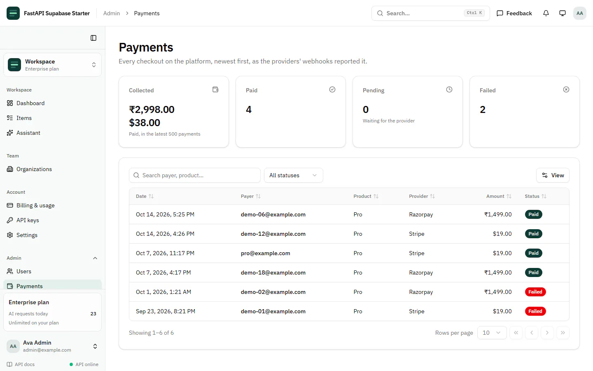
Task: Click the check circle icon on Paid card
Action: point(332,89)
